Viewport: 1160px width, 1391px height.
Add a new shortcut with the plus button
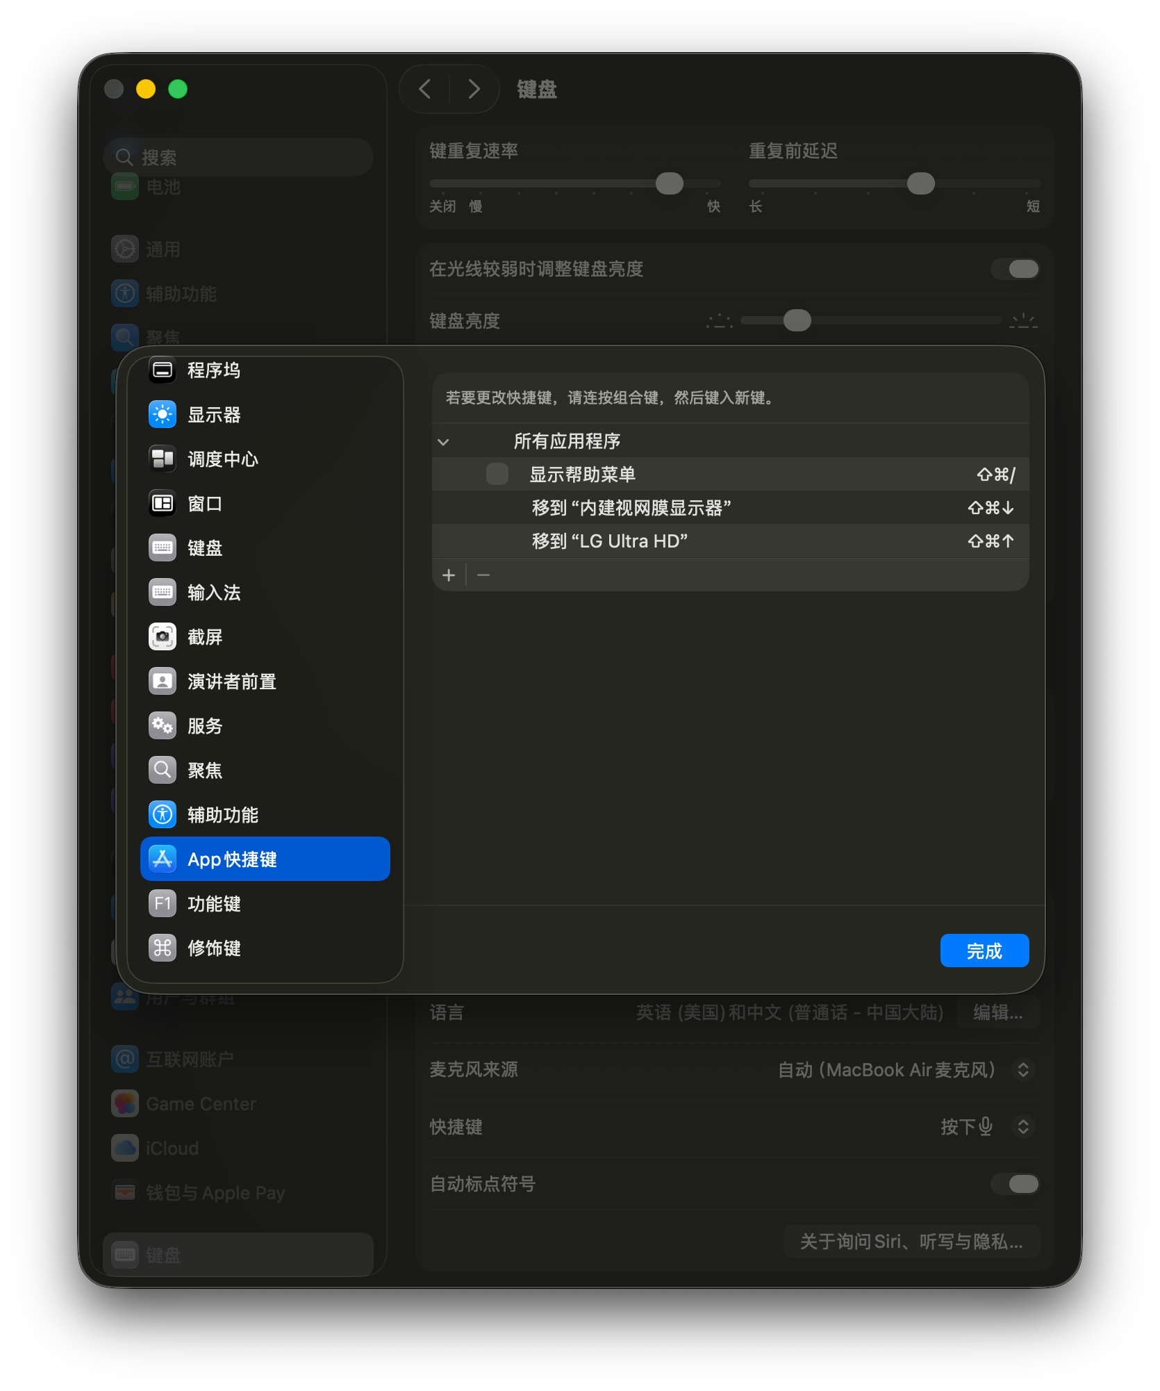[449, 575]
